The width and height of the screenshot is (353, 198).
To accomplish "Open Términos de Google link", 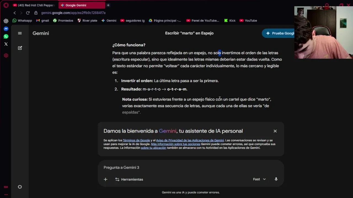I will 137,140.
